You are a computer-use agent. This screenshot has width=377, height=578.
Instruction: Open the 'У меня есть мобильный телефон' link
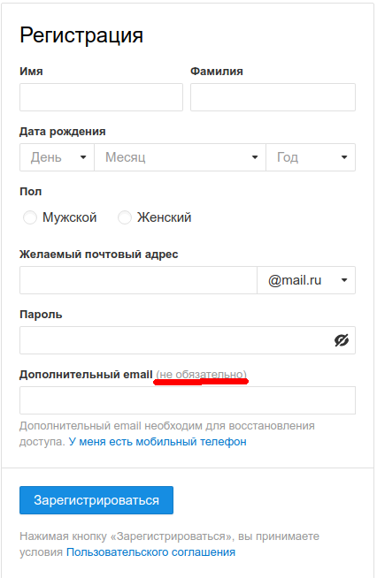(158, 442)
